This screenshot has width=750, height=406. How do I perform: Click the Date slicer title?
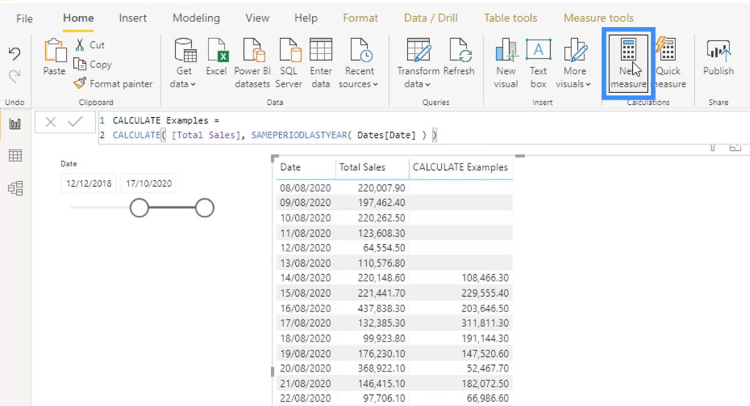coord(69,163)
